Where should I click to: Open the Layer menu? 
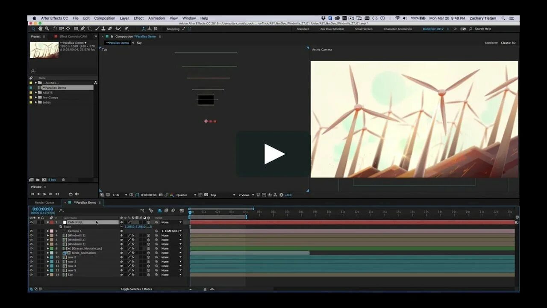point(124,18)
